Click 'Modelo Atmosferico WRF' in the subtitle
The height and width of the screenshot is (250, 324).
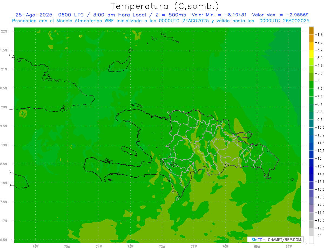point(83,21)
